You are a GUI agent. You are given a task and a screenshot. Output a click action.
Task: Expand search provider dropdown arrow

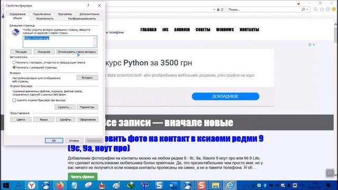[307, 9]
